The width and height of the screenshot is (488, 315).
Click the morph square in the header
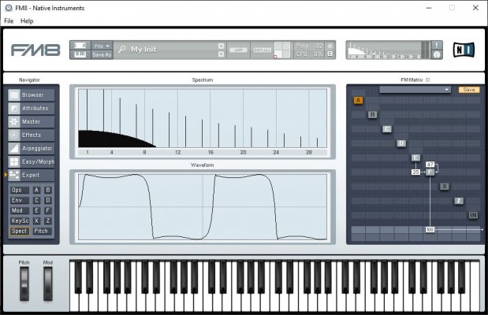(x=282, y=50)
